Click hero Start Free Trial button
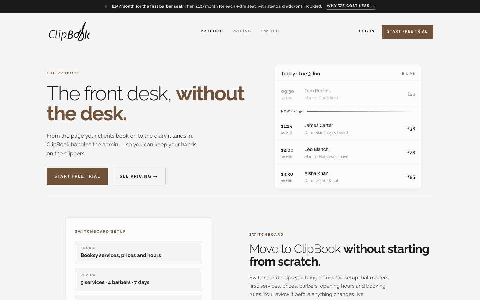This screenshot has height=300, width=480. coord(77,176)
